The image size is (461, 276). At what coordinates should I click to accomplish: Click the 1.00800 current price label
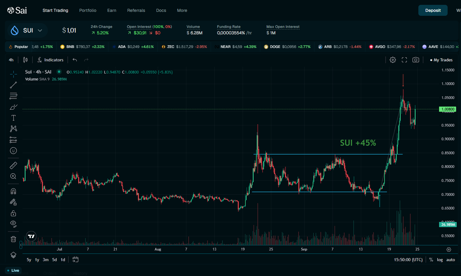click(448, 109)
